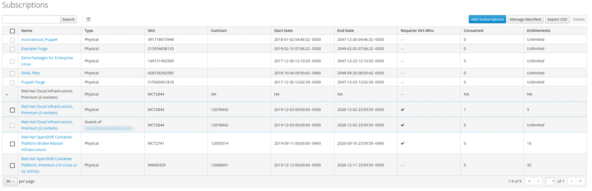
Task: Select SKU cell 169151492569
Action: tap(160, 61)
